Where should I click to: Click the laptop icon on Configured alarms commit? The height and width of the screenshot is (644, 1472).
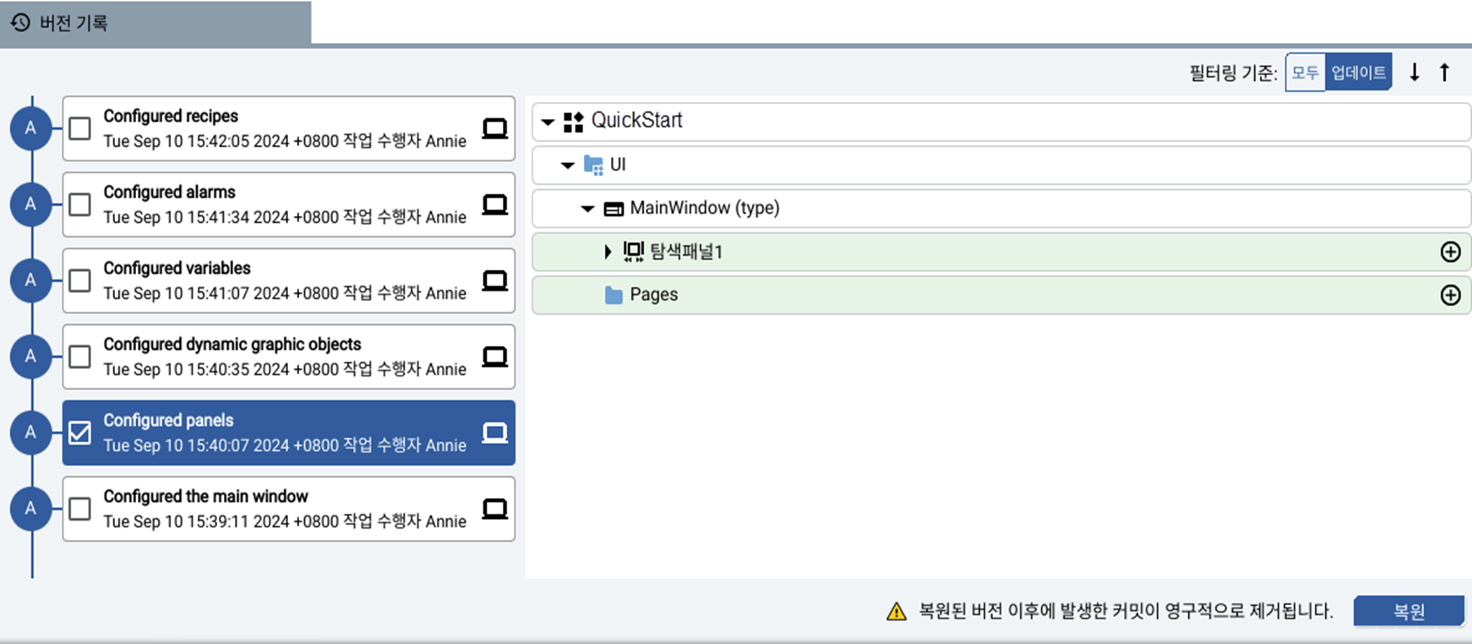tap(494, 204)
